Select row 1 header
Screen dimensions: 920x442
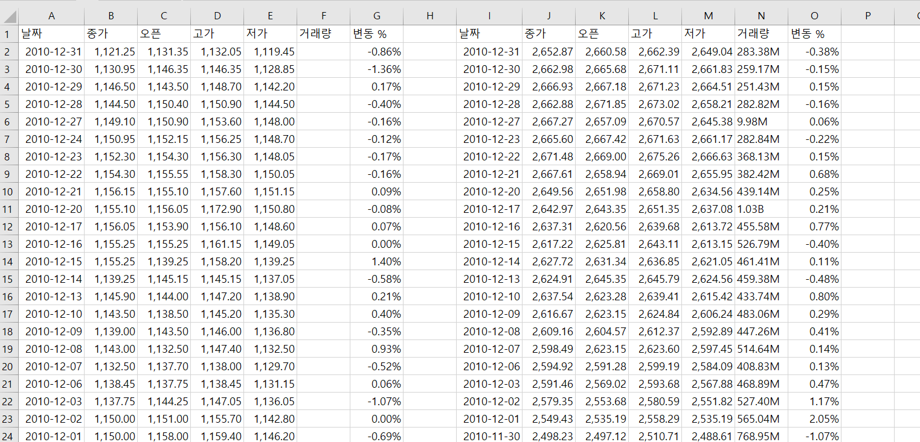point(9,34)
